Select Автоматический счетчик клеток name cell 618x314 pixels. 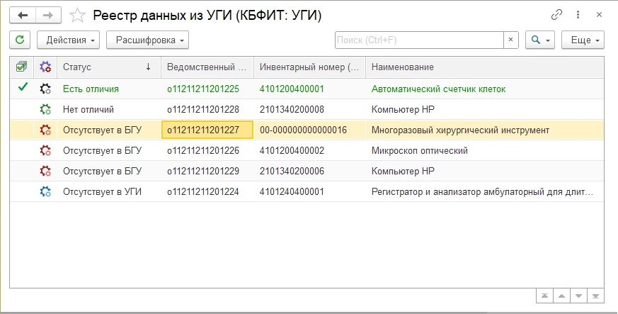point(485,89)
